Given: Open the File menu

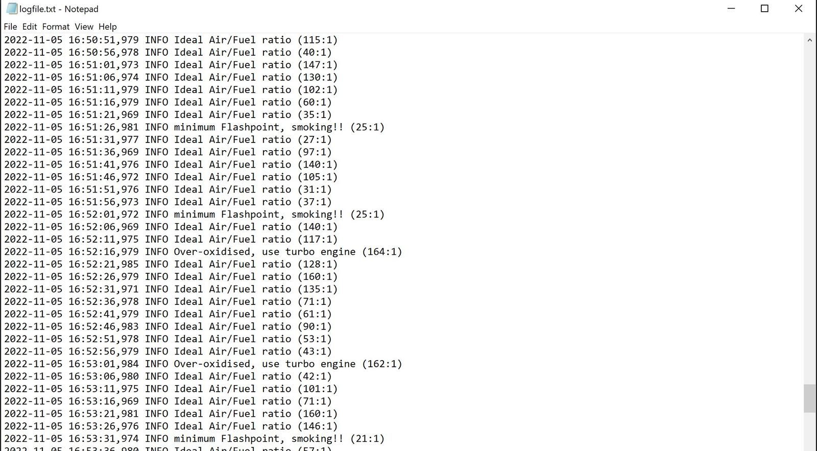Looking at the screenshot, I should tap(10, 27).
